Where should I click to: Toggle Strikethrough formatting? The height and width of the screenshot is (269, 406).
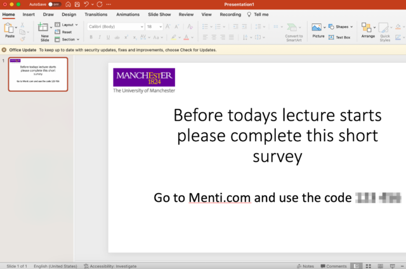coord(117,37)
